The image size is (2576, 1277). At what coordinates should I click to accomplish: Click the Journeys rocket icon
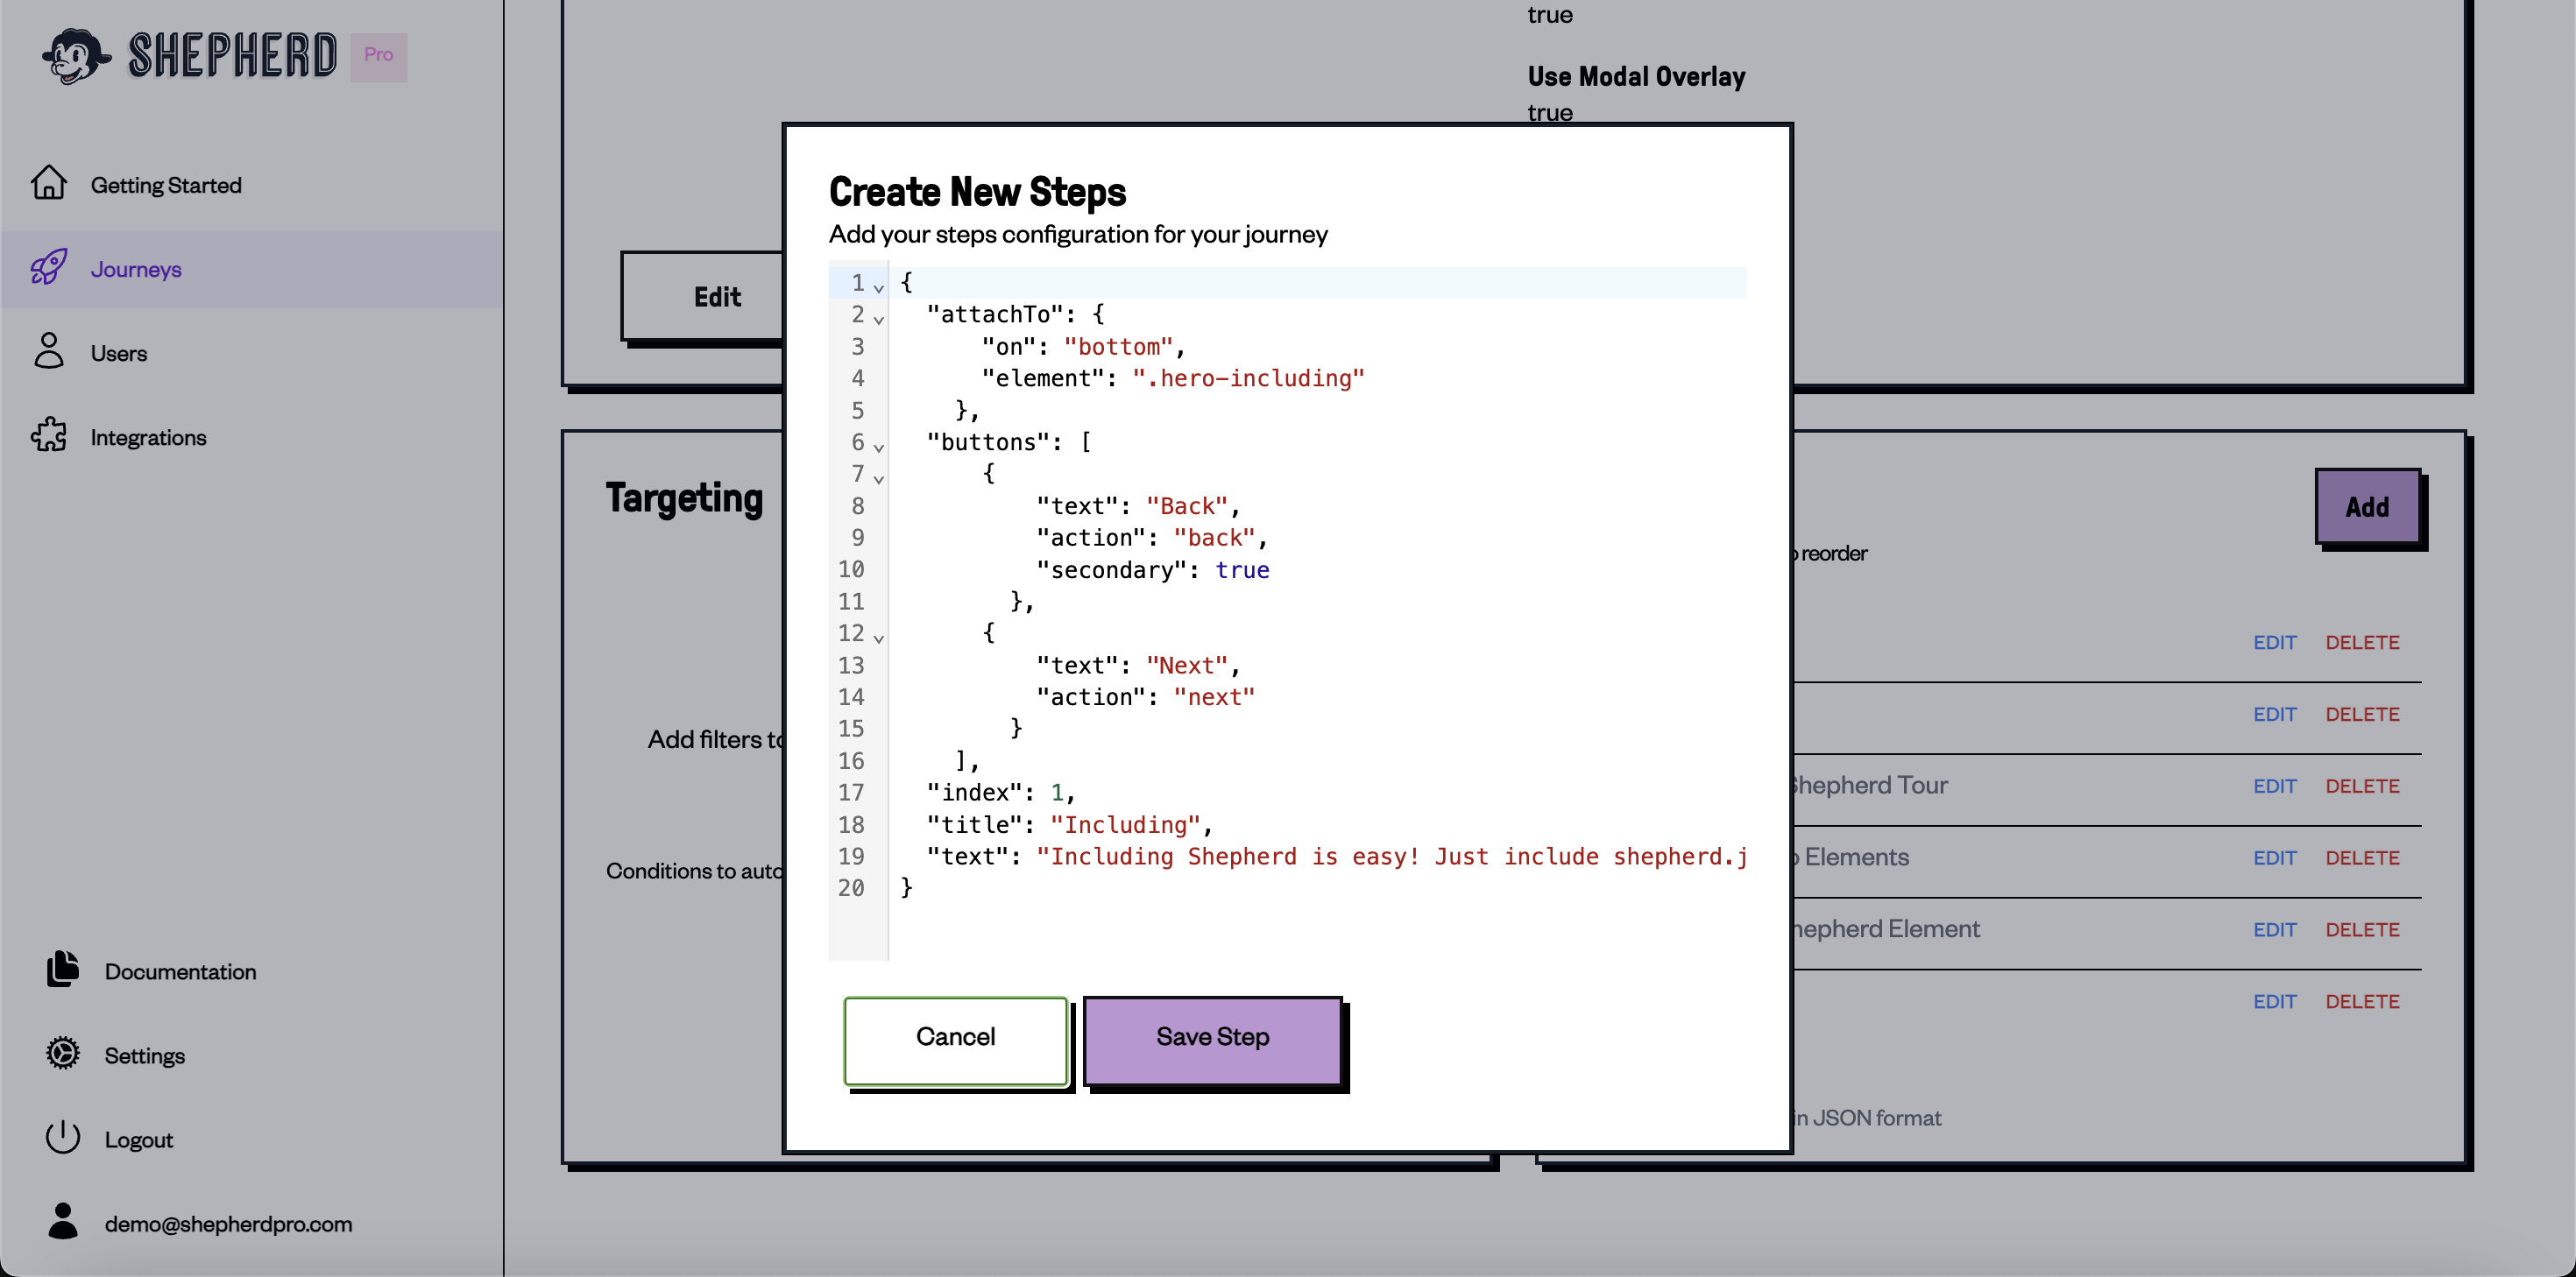pyautogui.click(x=48, y=267)
